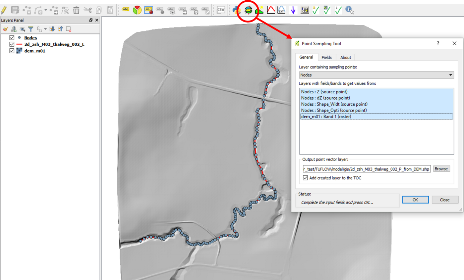Image resolution: width=464 pixels, height=280 pixels.
Task: Click the remove layer icon in Layers Panel
Action: tap(69, 29)
